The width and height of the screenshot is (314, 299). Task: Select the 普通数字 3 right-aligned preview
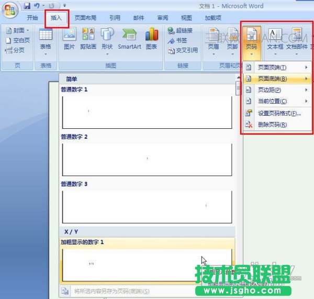[147, 207]
